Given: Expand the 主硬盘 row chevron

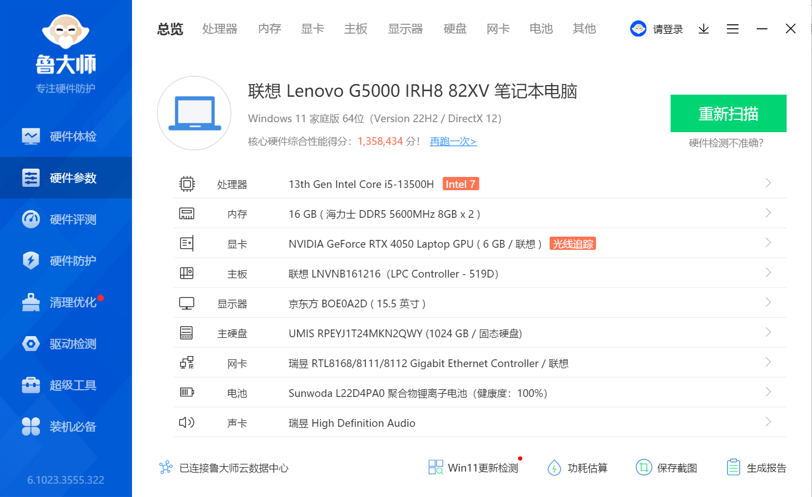Looking at the screenshot, I should pos(768,332).
